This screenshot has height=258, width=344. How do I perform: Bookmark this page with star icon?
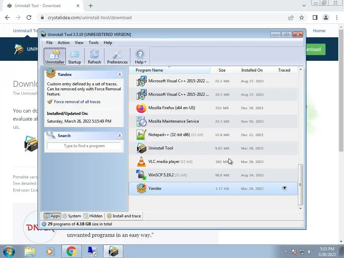pos(302,17)
